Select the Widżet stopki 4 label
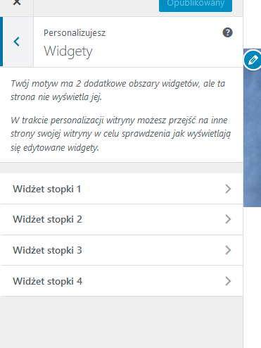The width and height of the screenshot is (261, 348). coord(48,281)
